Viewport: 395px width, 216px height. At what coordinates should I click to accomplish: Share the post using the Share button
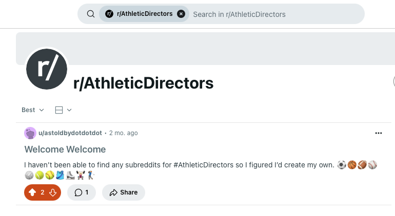pos(124,192)
